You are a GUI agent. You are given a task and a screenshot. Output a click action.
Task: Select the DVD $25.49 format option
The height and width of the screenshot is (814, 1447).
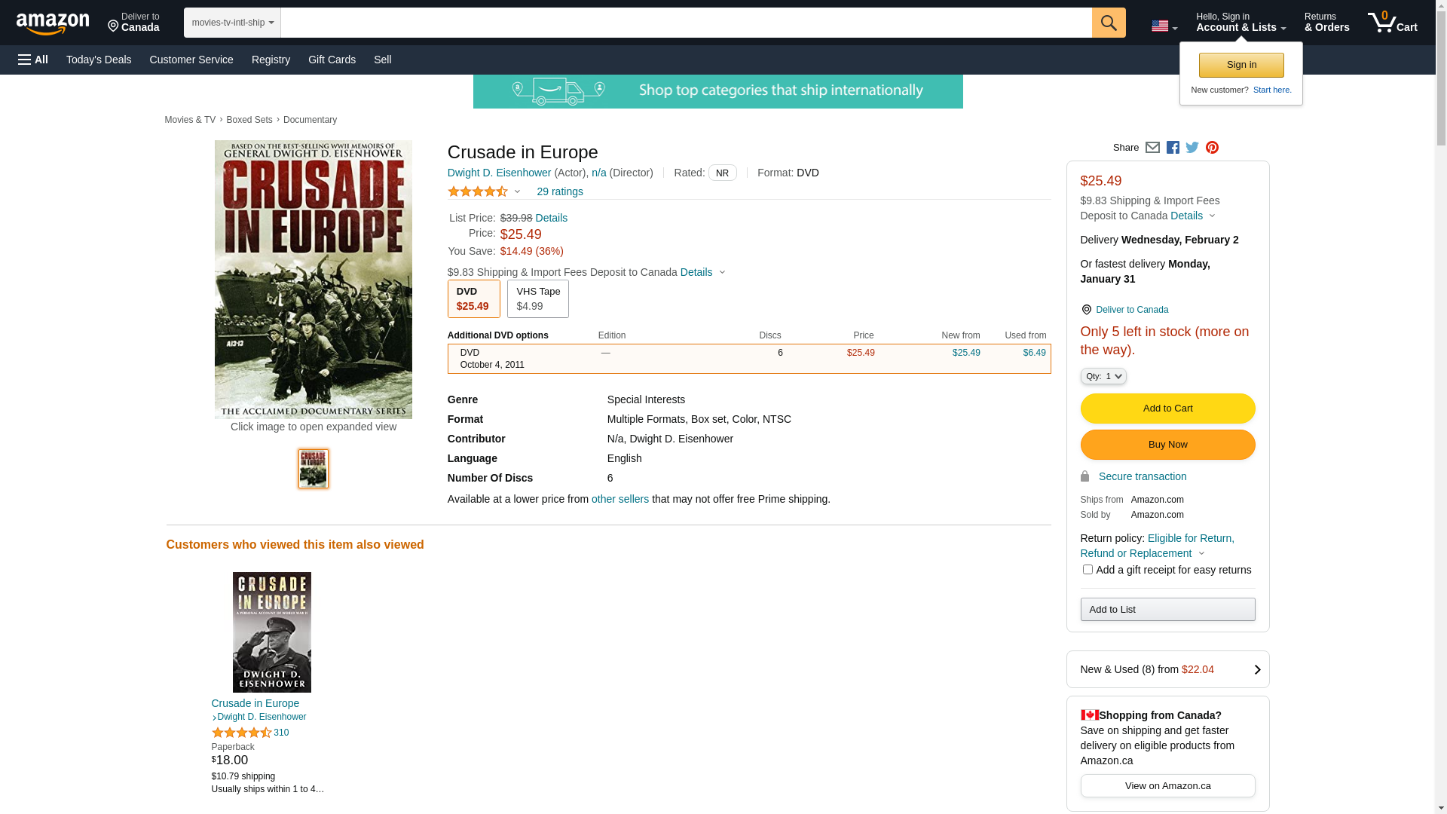473,299
